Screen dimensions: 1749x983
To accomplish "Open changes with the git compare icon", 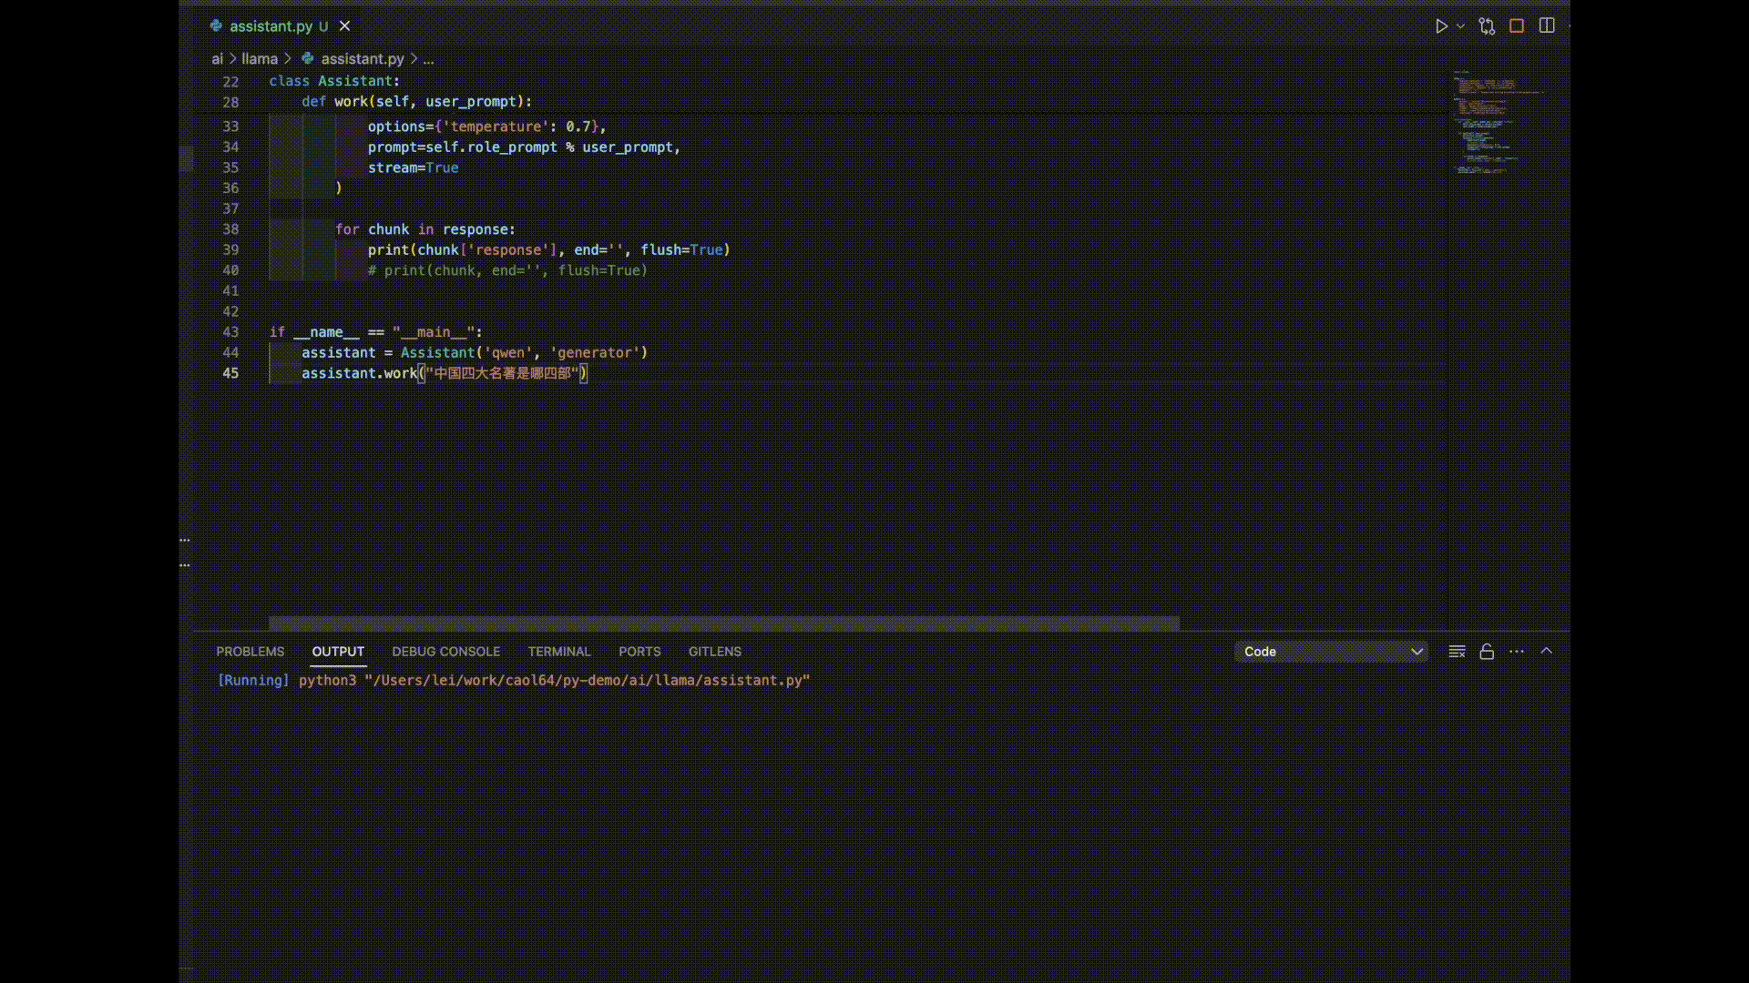I will coord(1487,26).
